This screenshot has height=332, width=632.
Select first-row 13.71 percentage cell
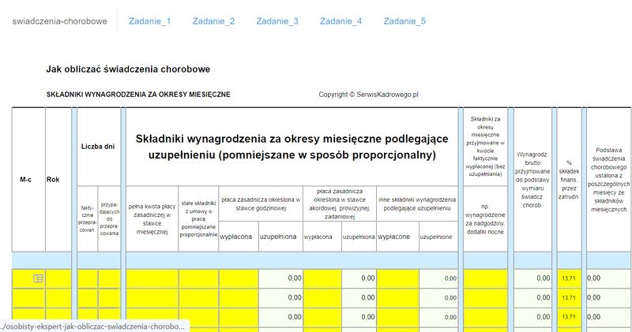click(569, 278)
